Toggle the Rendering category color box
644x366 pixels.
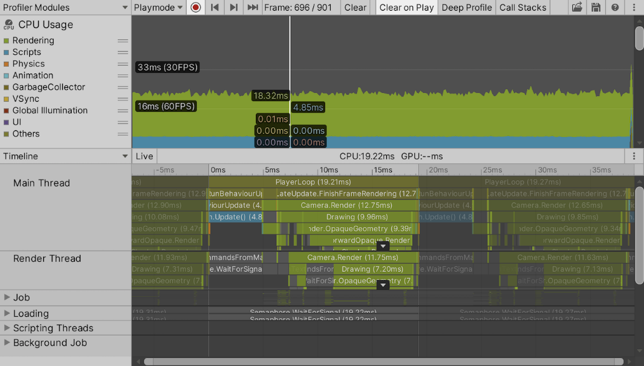[6, 41]
